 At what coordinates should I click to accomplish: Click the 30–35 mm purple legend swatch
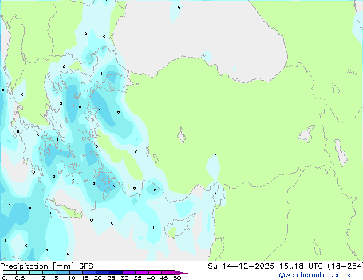[129, 273]
